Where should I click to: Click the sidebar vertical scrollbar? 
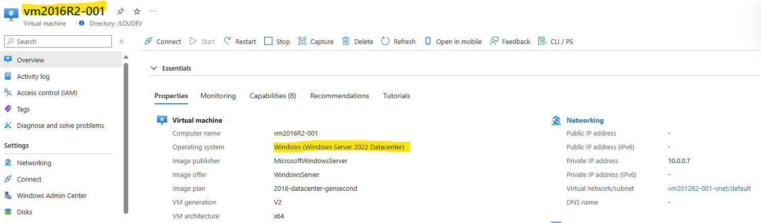click(126, 138)
